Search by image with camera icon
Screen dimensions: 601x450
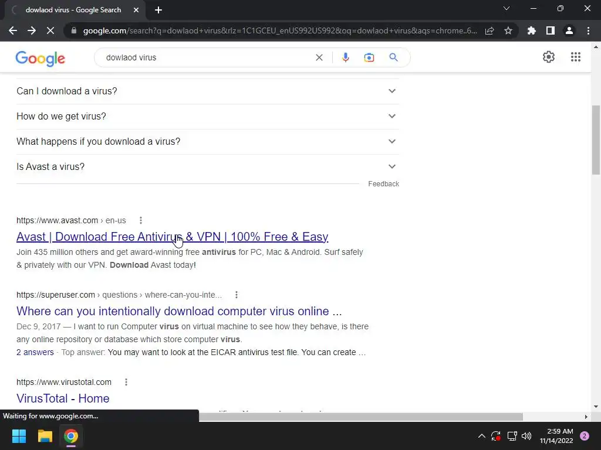369,57
